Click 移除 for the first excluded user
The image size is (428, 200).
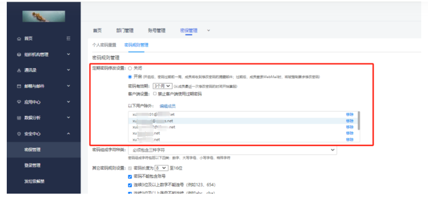coord(350,115)
